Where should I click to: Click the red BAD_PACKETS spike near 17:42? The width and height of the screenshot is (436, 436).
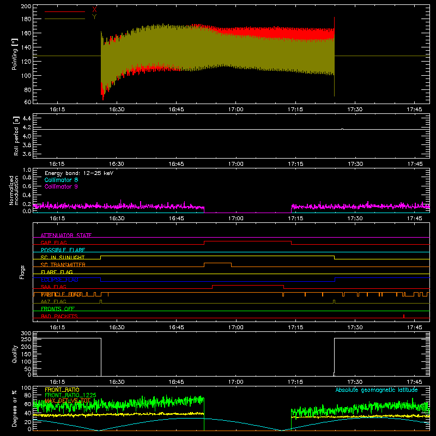tap(404, 316)
